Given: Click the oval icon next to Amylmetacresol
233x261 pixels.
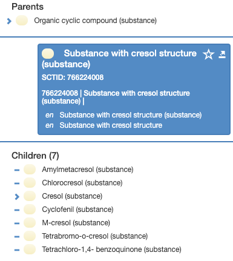Looking at the screenshot, I should [x=30, y=170].
